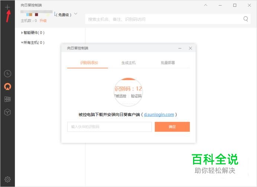257x187 pixels.
Task: Minimize the add-host dialog
Action: coord(180,48)
